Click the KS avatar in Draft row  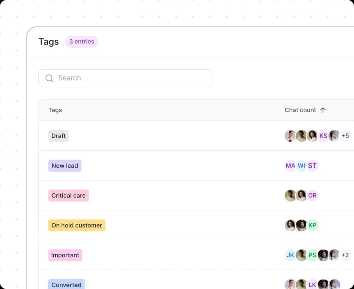pos(323,136)
